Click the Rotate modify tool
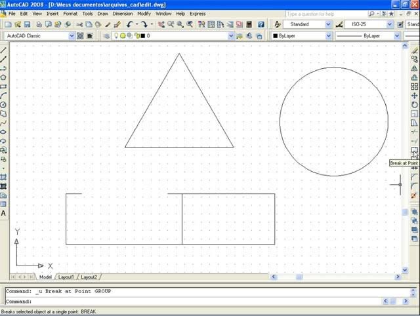The image size is (420, 316). pyautogui.click(x=414, y=105)
